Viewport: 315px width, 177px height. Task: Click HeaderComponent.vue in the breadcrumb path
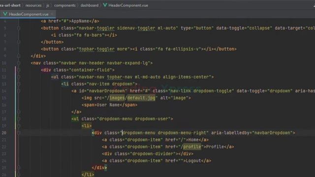pos(128,5)
